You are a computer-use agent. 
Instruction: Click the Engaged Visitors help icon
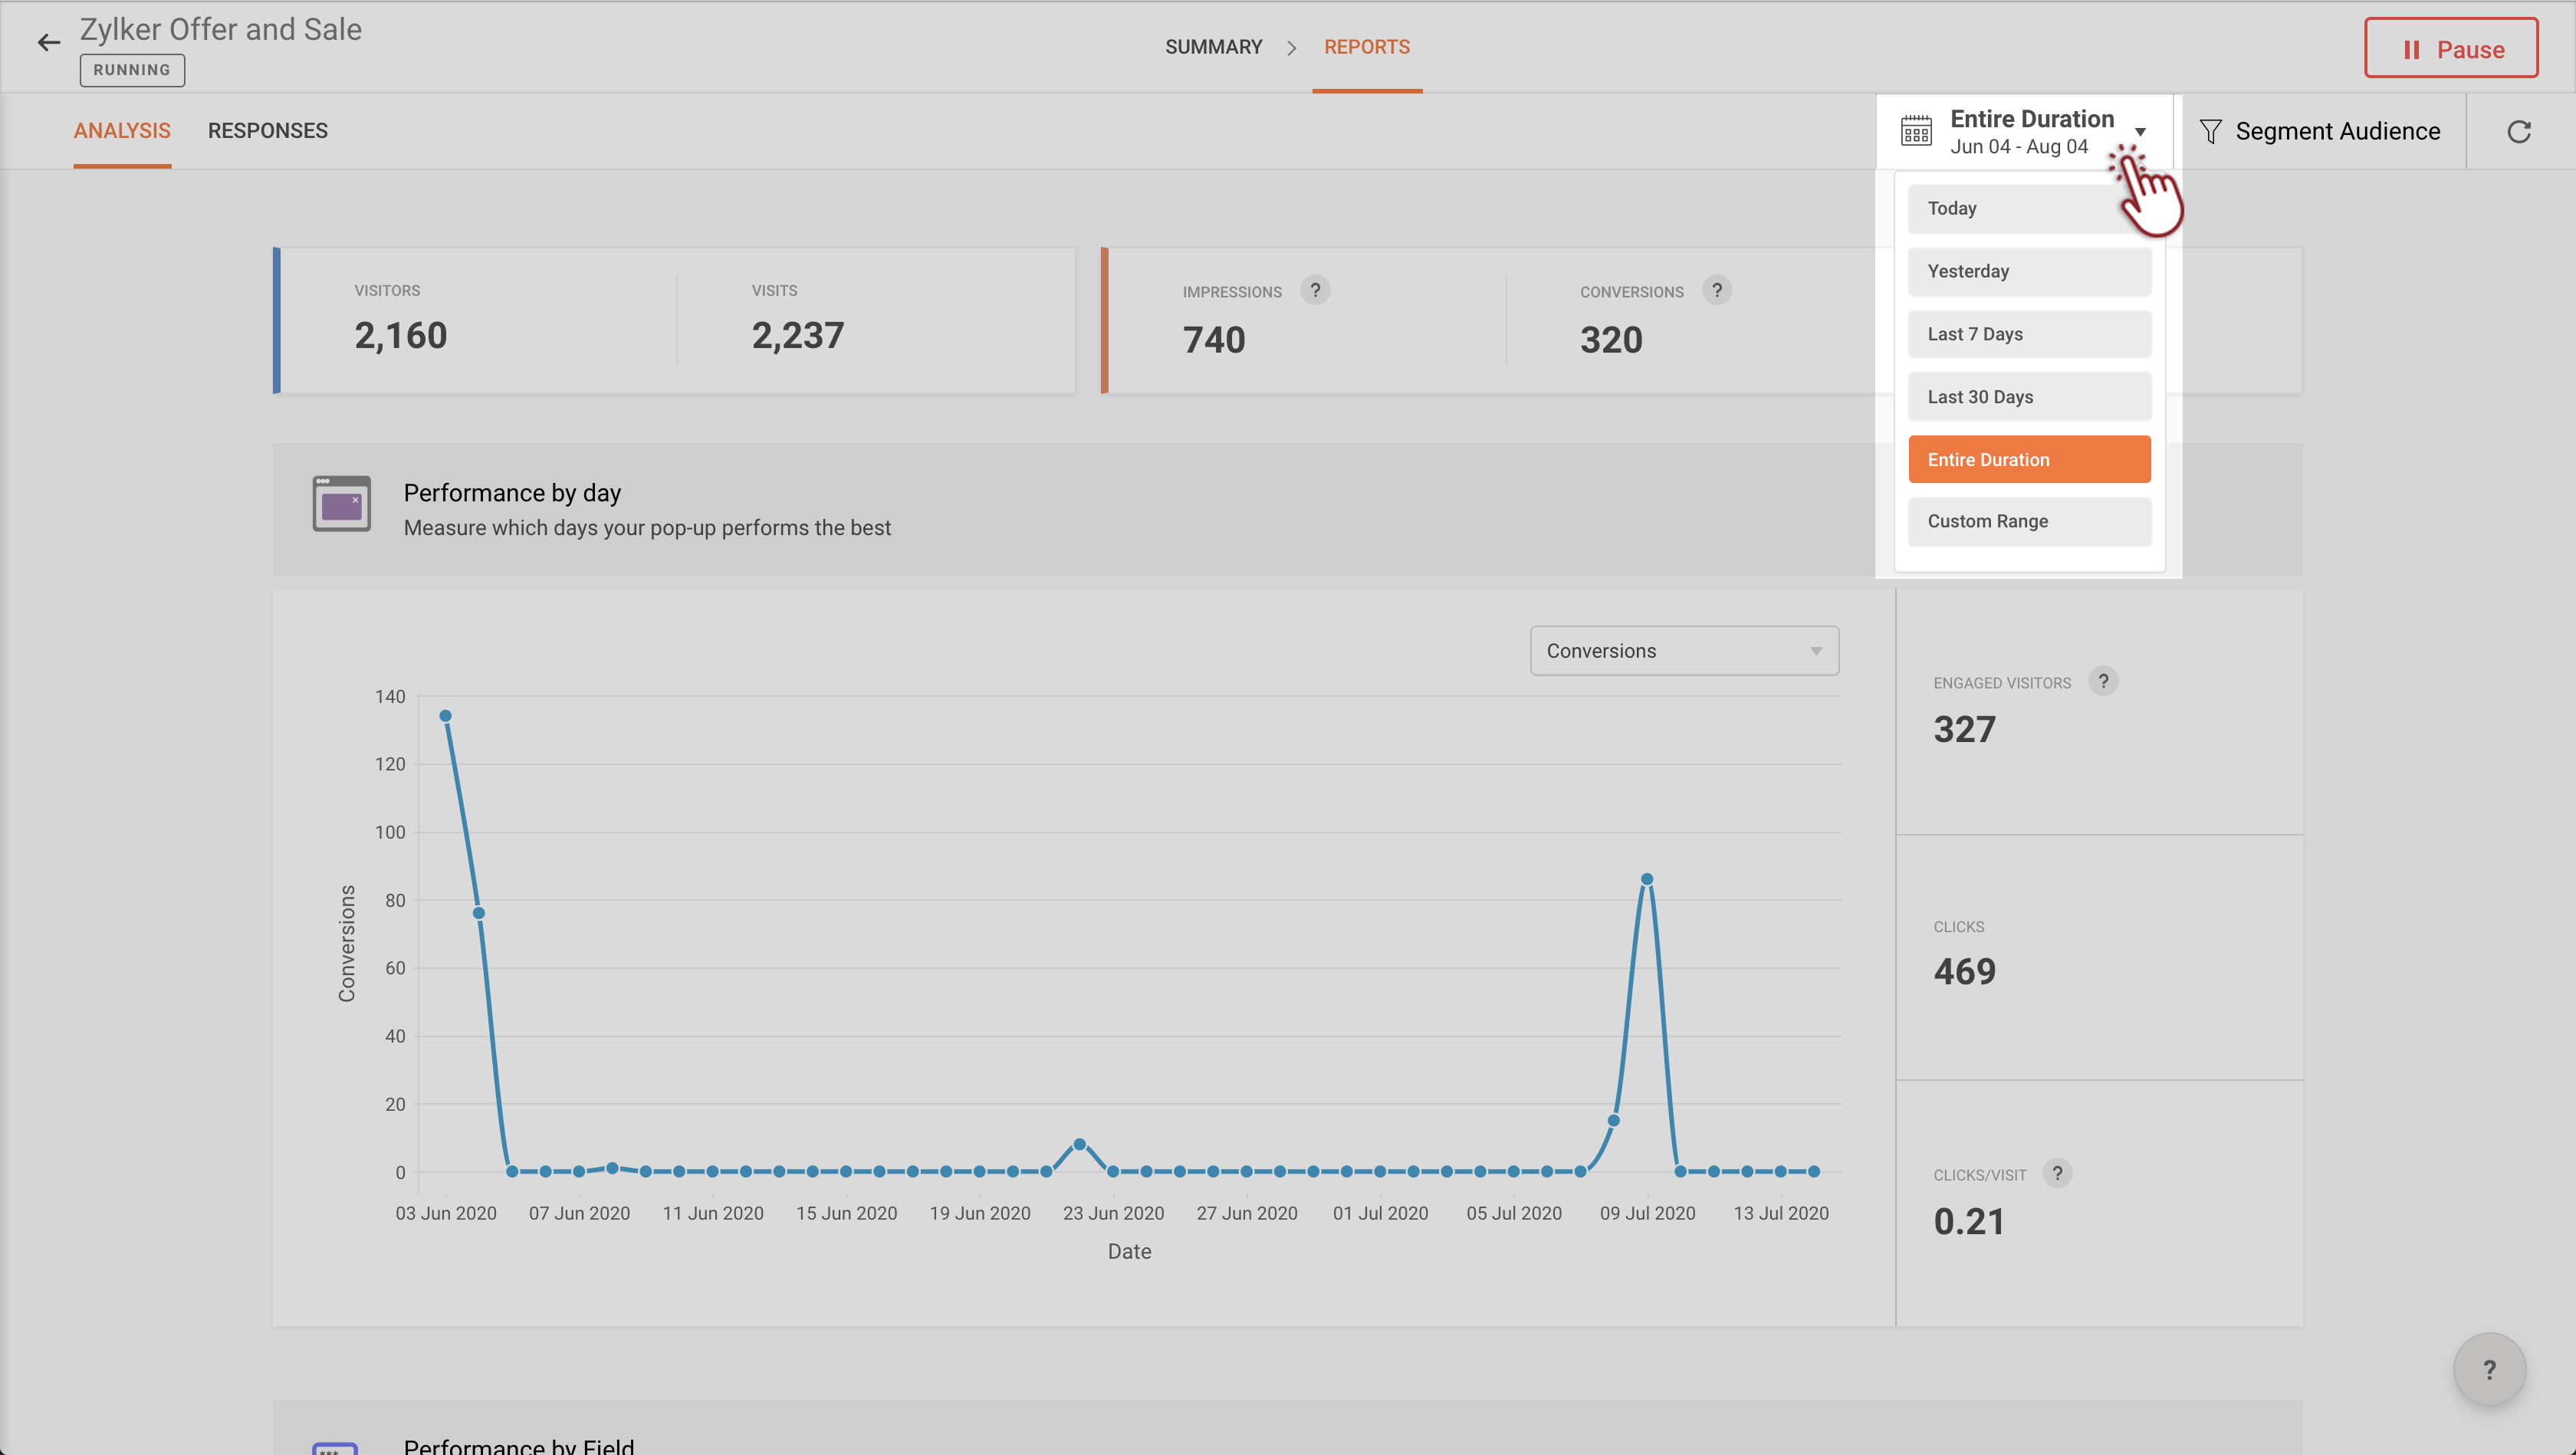(x=2103, y=681)
